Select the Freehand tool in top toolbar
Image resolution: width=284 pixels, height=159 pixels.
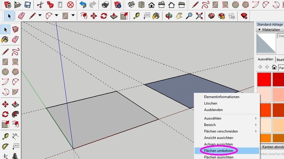[x=205, y=5]
